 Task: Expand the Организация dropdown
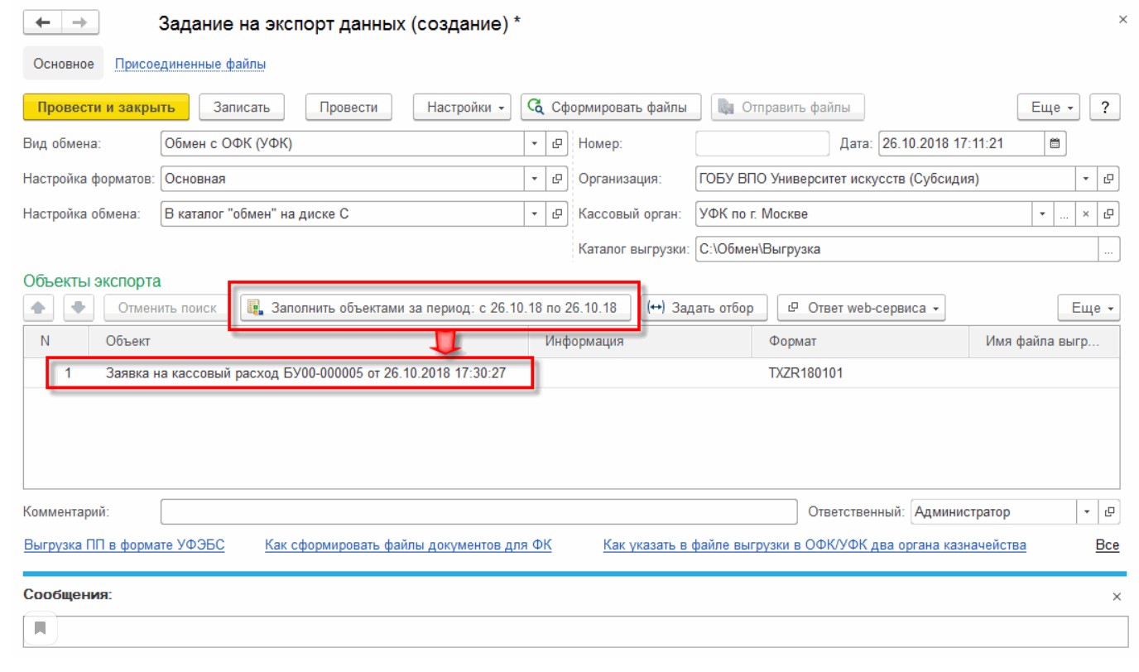tap(1087, 179)
